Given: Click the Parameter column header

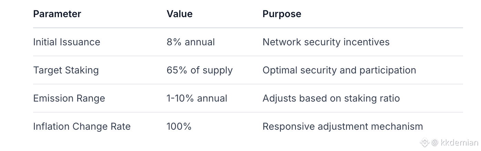Looking at the screenshot, I should click(57, 14).
